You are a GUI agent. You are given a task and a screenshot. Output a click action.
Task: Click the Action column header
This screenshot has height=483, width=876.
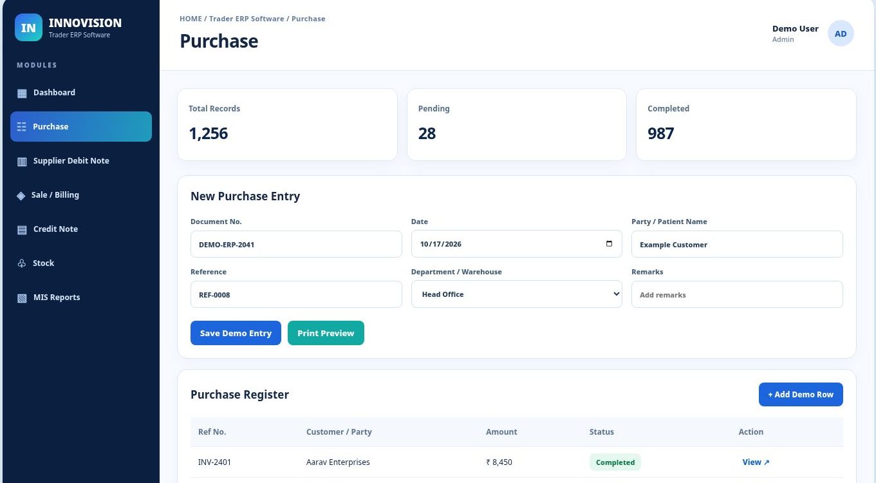coord(751,431)
